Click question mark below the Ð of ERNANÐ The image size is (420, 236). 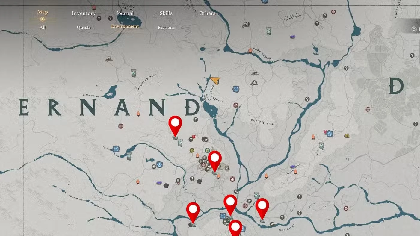pos(196,119)
